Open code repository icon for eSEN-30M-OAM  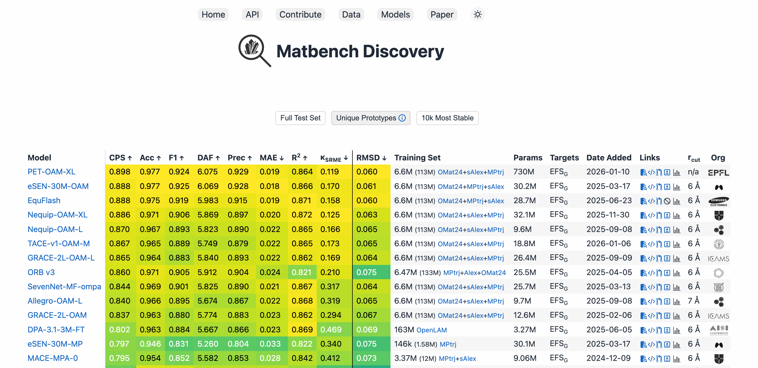click(x=651, y=187)
